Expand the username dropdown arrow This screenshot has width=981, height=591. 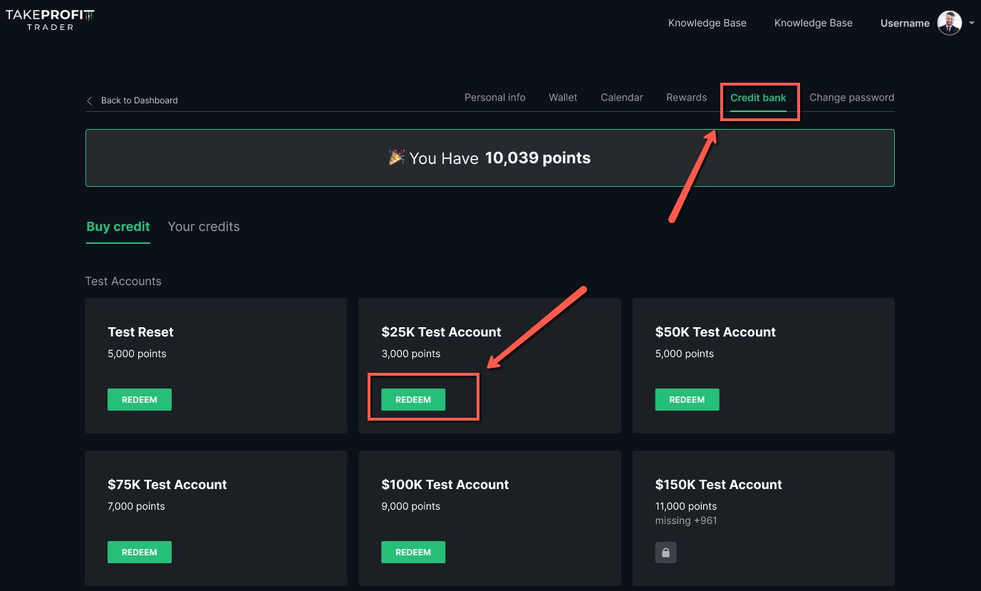(x=971, y=24)
